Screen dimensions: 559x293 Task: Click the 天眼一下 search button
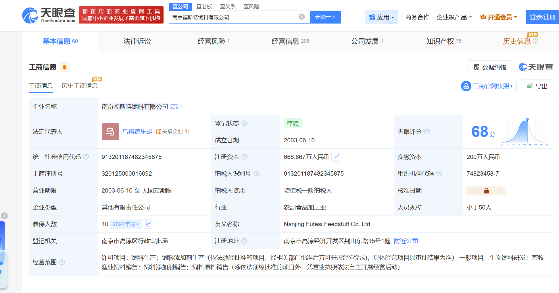click(x=325, y=17)
